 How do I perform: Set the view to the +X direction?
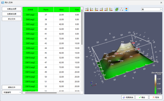[x=87, y=9]
